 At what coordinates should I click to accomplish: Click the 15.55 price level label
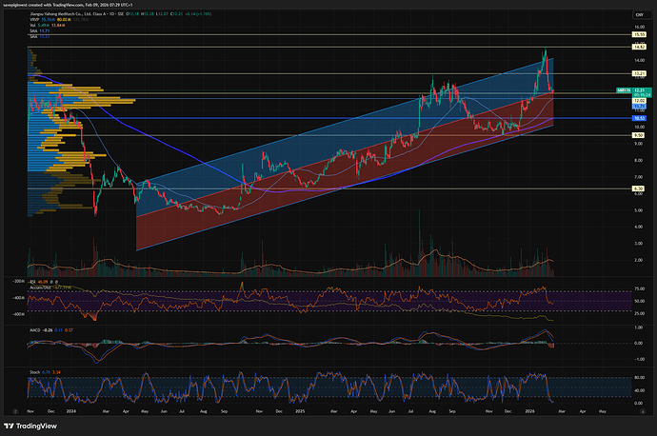point(640,33)
